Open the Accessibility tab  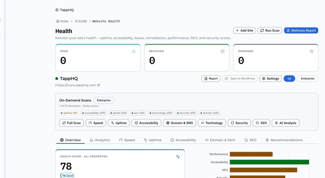point(183,140)
